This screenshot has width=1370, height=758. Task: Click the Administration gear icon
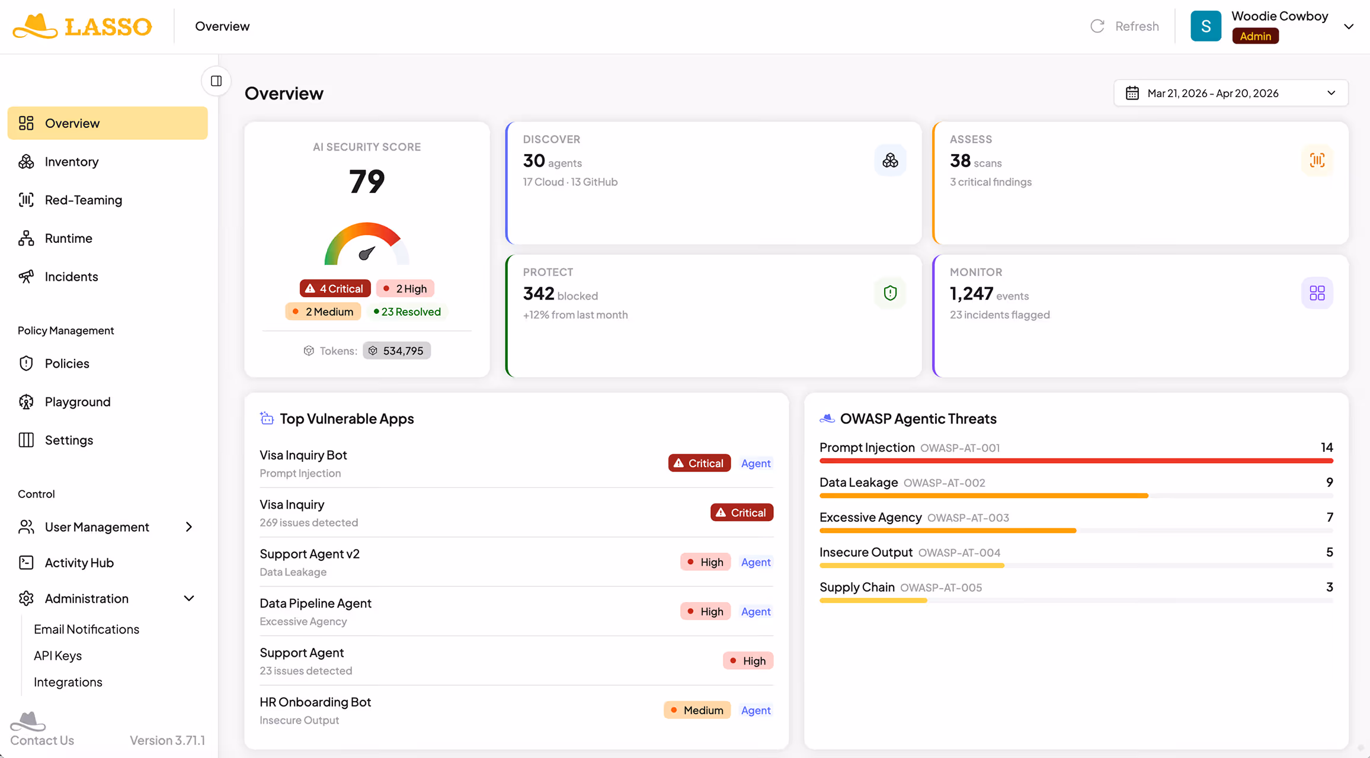pos(26,598)
